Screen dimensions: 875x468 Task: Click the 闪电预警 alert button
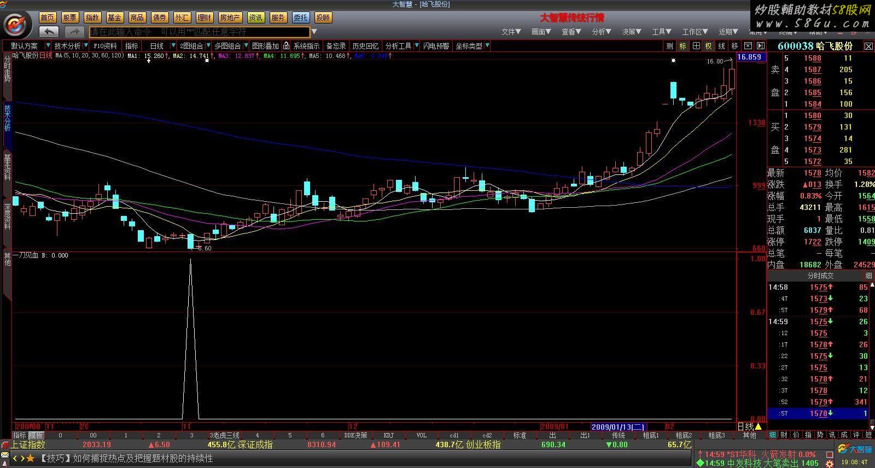click(436, 46)
